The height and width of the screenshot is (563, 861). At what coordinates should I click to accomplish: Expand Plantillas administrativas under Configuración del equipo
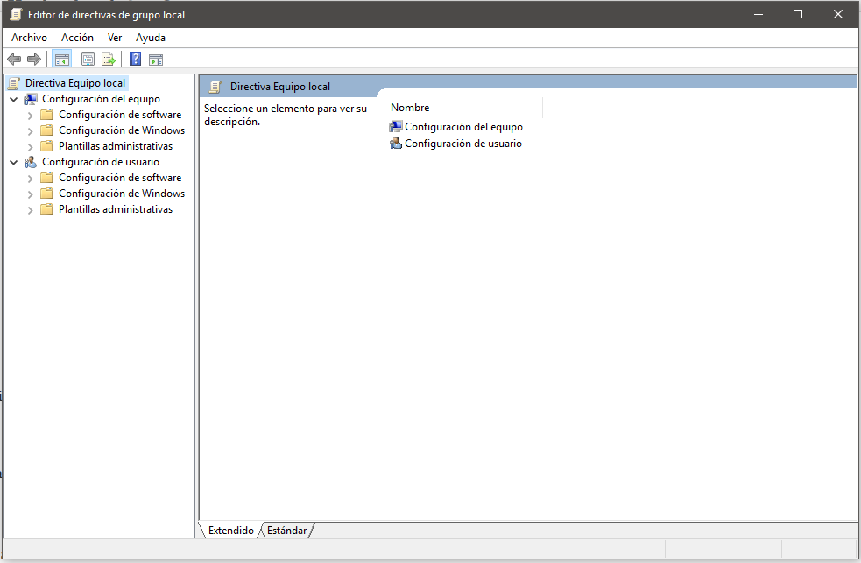point(30,147)
